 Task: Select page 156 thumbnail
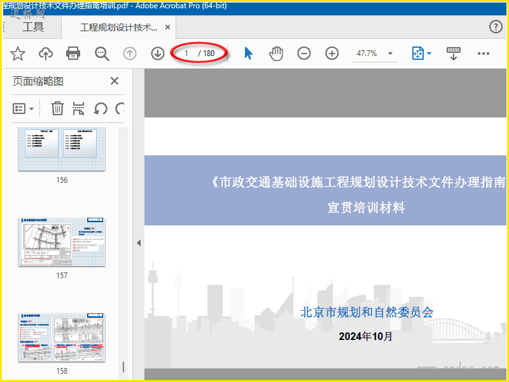[x=62, y=149]
